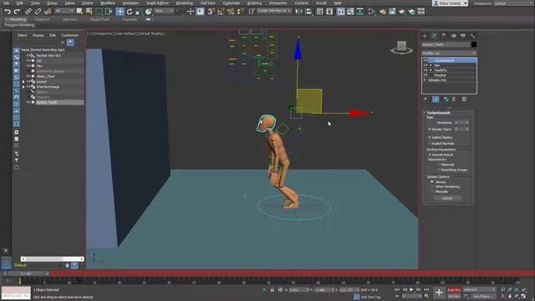The height and width of the screenshot is (301, 535).
Task: Expand the Editable Poly arrow
Action: coord(425,80)
